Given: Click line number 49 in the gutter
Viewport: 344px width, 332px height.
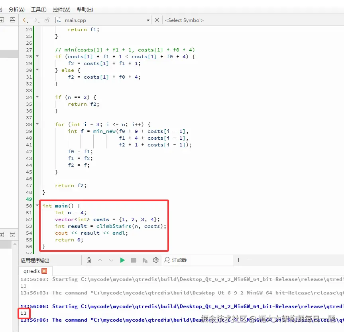Looking at the screenshot, I should 29,199.
